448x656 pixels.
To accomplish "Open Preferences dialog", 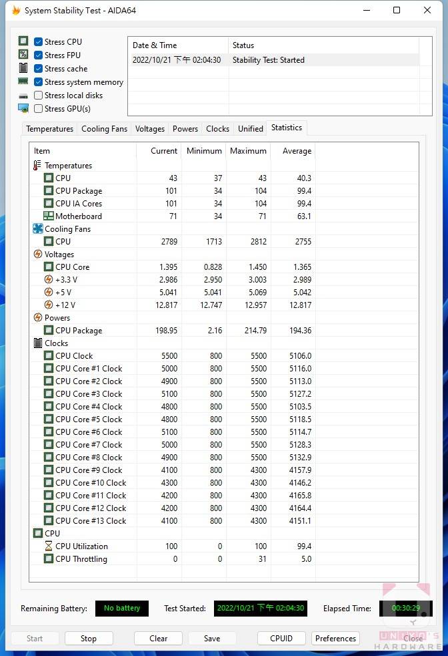I will 336,639.
